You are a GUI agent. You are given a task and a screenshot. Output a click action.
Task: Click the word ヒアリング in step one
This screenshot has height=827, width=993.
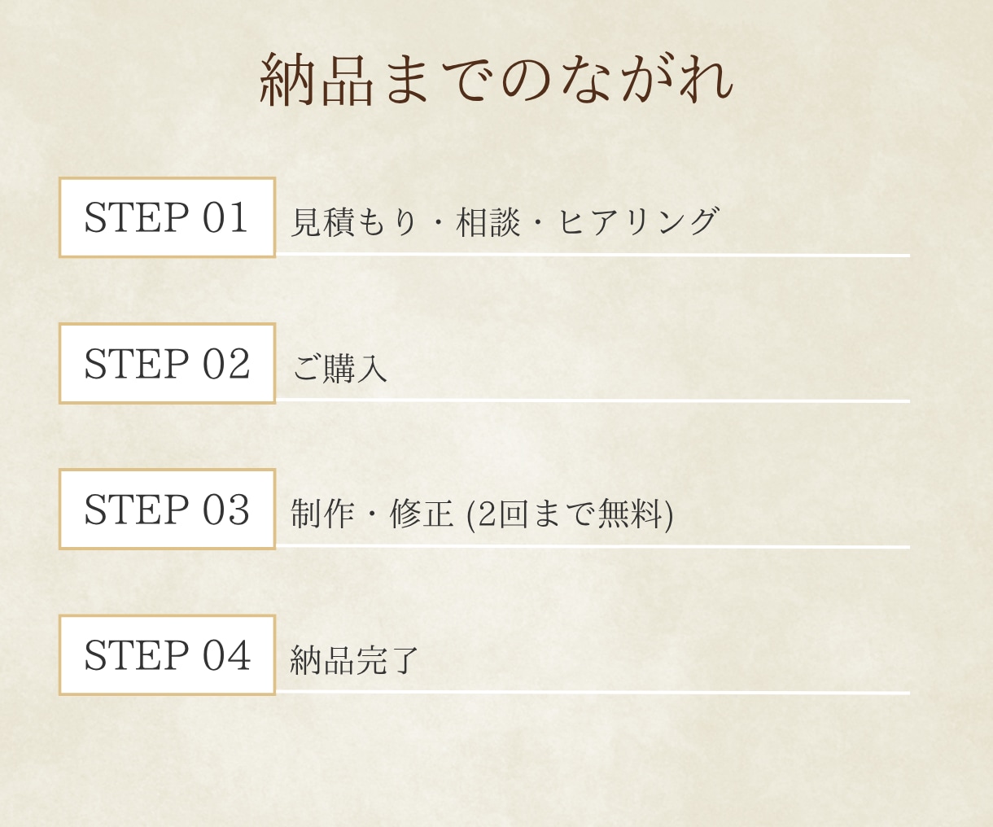click(x=638, y=221)
